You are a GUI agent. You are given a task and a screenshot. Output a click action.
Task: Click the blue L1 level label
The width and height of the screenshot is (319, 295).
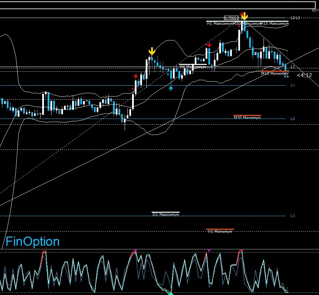(292, 85)
